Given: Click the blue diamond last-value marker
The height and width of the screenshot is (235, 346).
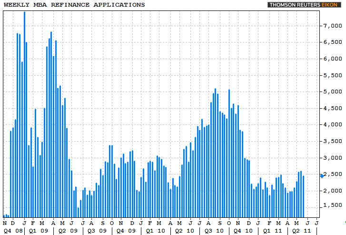Looking at the screenshot, I should coord(322,176).
